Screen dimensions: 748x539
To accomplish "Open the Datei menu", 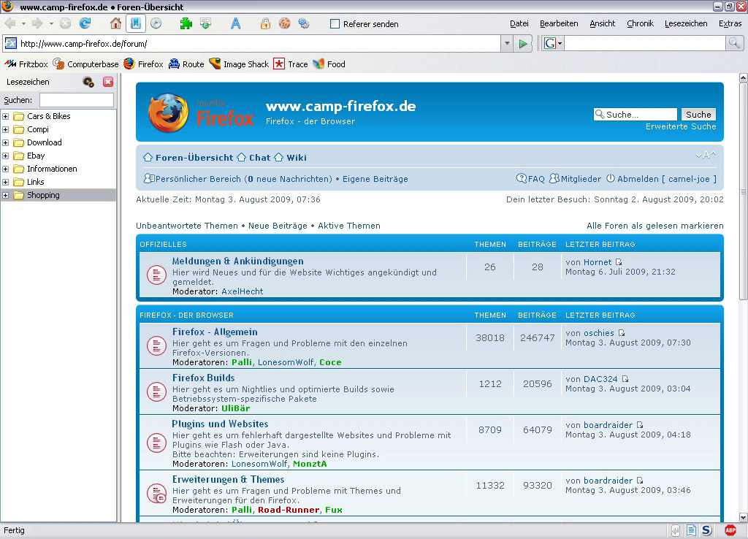I will [519, 23].
